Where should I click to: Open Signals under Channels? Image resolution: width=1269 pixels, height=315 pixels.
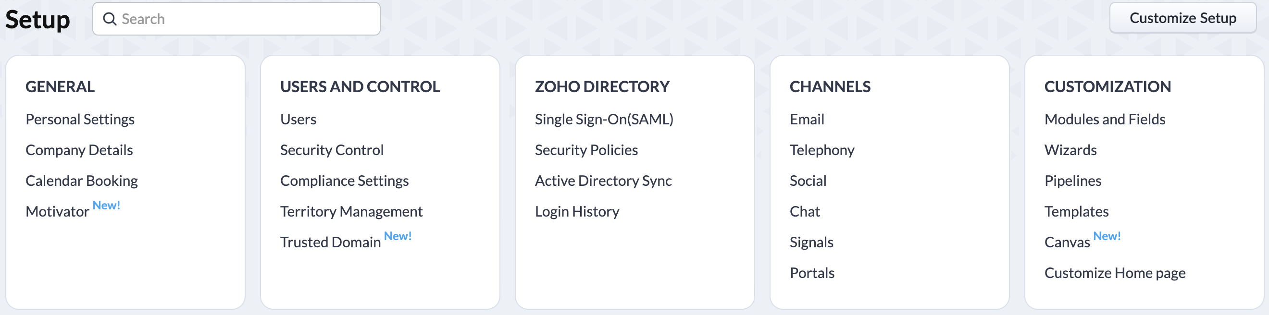click(x=811, y=242)
